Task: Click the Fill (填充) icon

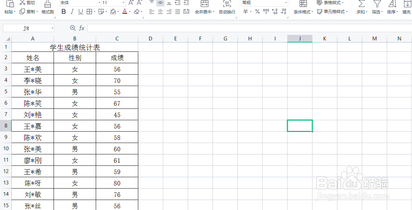Action: coord(408,4)
